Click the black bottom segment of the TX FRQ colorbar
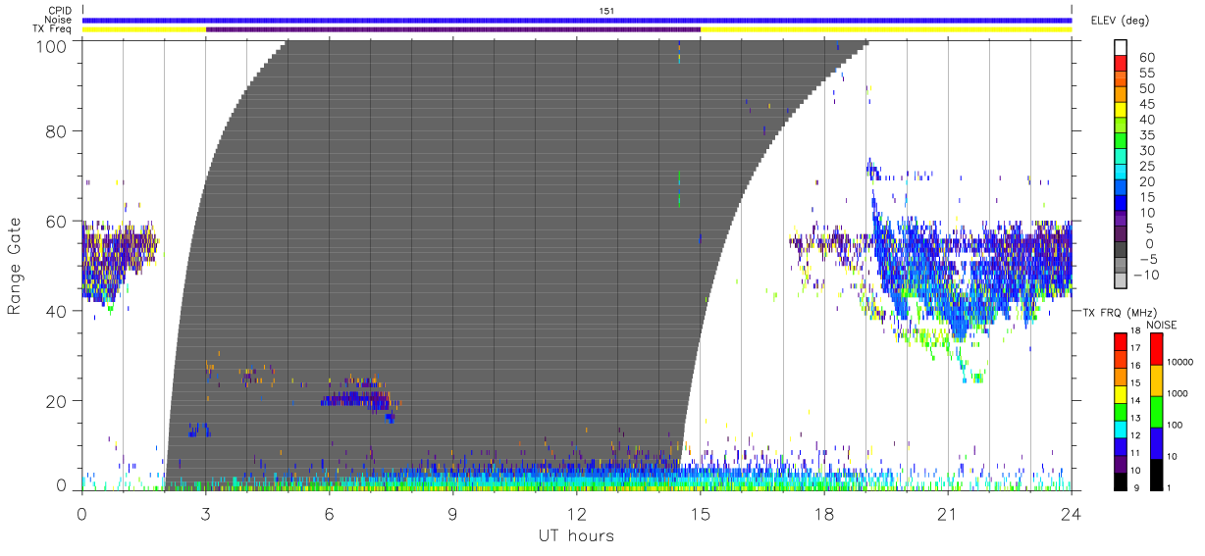The height and width of the screenshot is (556, 1205). (x=1121, y=480)
